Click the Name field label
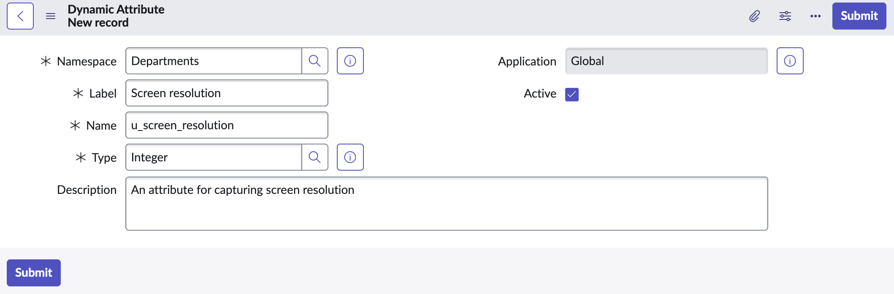894x294 pixels. tap(101, 125)
